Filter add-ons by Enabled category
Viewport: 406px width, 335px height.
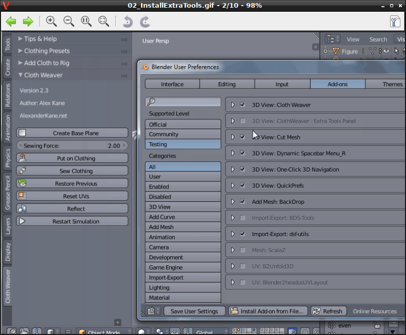point(183,186)
